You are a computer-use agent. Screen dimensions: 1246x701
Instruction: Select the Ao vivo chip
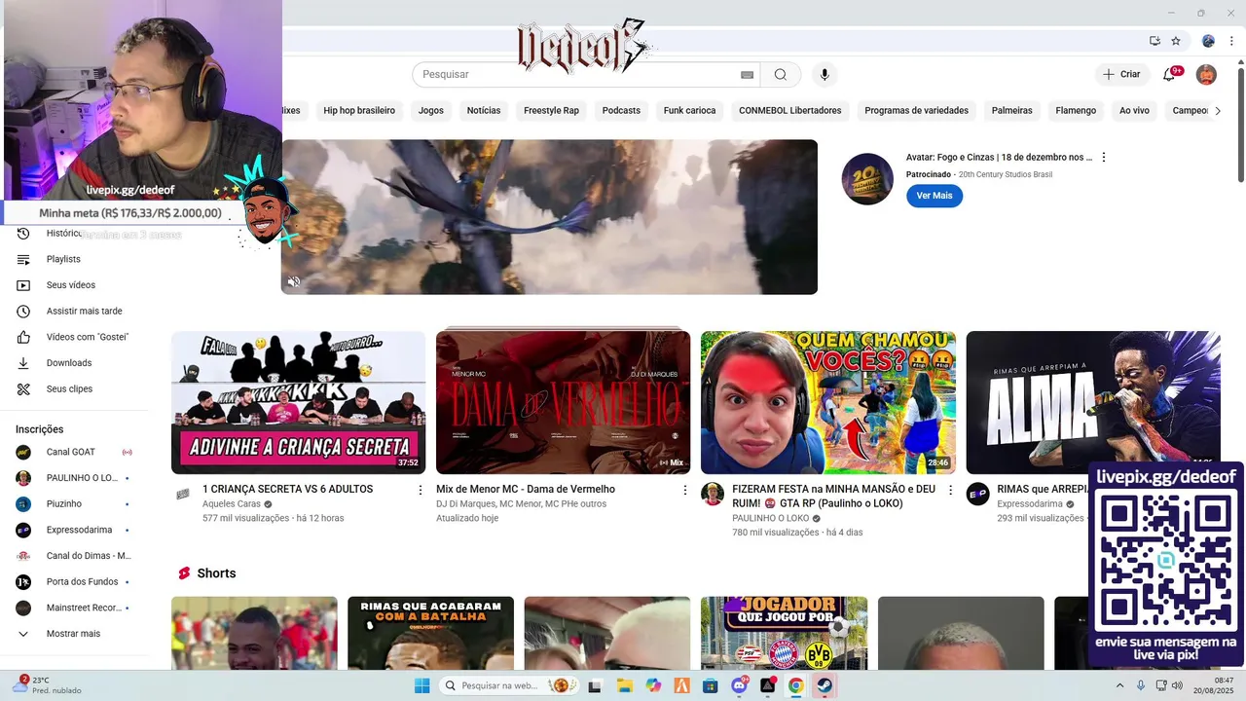click(x=1134, y=110)
